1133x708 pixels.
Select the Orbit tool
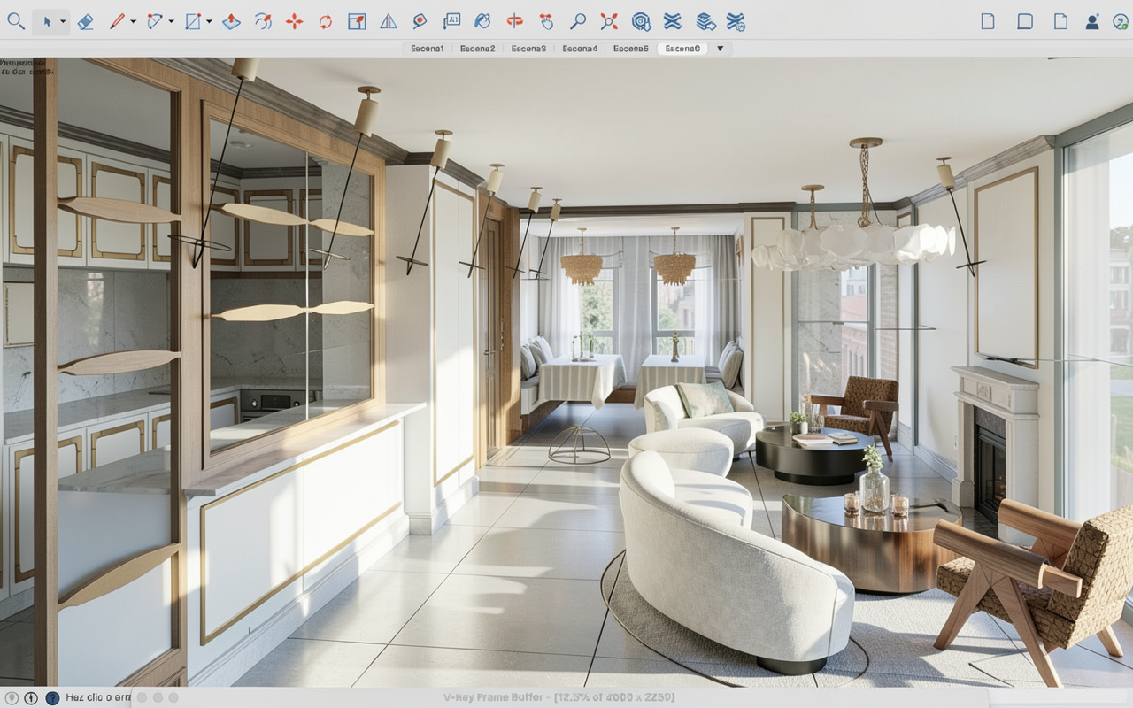click(514, 21)
